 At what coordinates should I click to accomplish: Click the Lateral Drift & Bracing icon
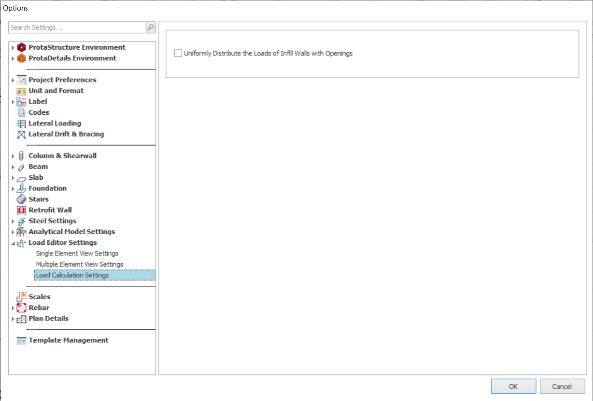pos(21,134)
